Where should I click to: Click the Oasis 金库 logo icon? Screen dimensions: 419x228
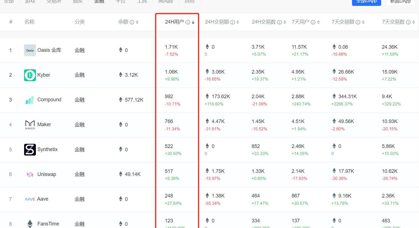pyautogui.click(x=30, y=50)
